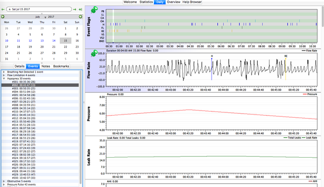Select hypopnea event #002: 00:43:47

[x=40, y=85]
